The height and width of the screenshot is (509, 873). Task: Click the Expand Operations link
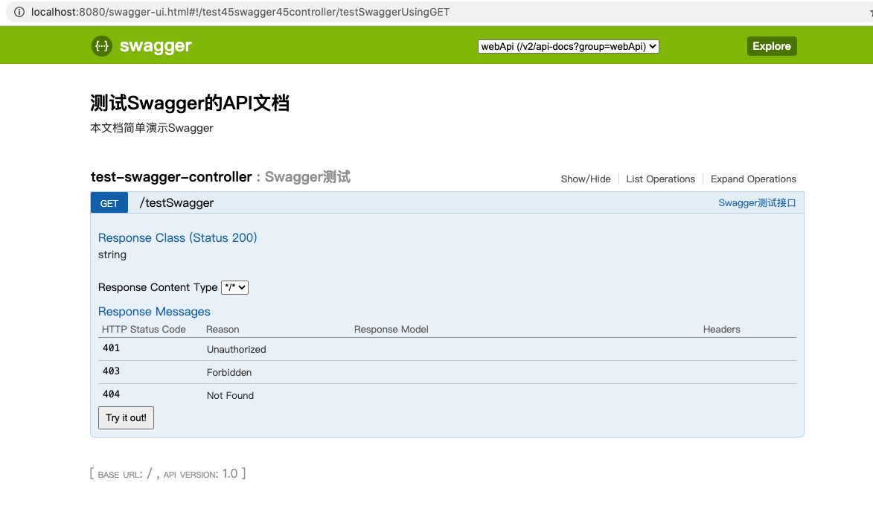point(753,179)
